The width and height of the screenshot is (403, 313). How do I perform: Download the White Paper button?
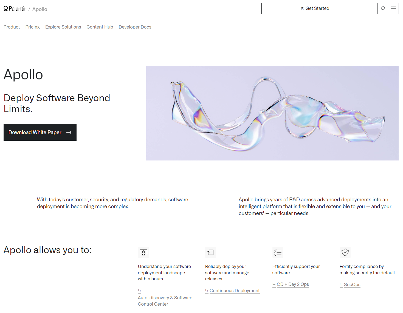40,132
